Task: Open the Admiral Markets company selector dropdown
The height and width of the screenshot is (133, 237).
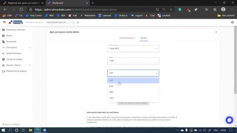Action: (x=60, y=22)
